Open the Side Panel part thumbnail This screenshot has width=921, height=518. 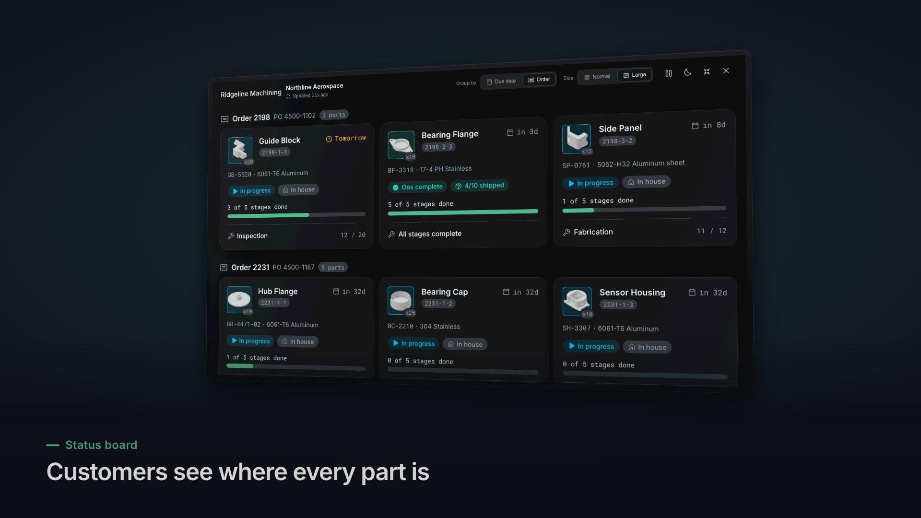577,139
